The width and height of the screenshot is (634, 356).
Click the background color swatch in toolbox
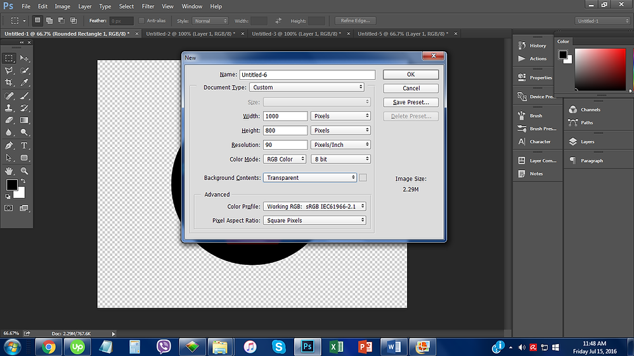click(x=20, y=194)
